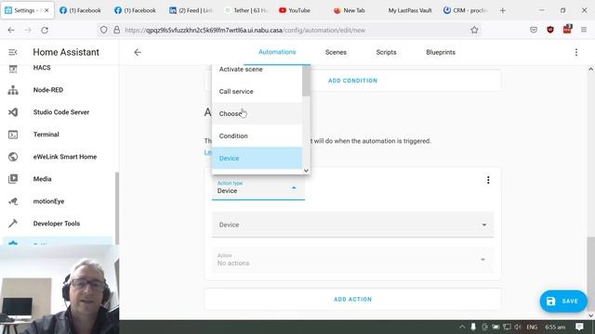Go back using the page back arrow
Image resolution: width=595 pixels, height=334 pixels.
click(138, 52)
